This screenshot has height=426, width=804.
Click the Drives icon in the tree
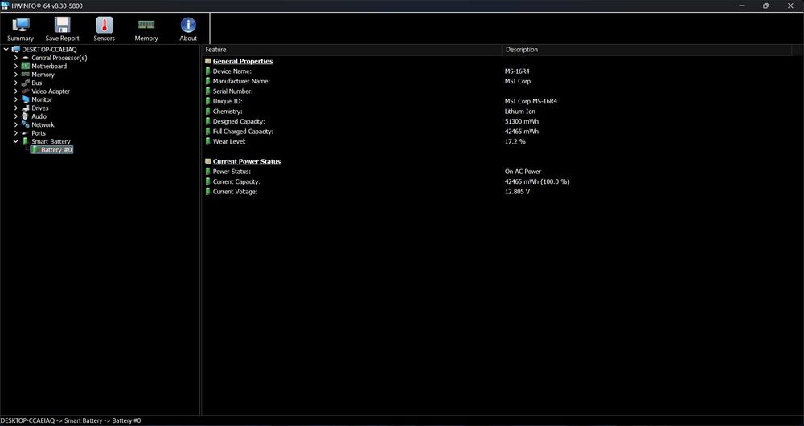pos(26,108)
